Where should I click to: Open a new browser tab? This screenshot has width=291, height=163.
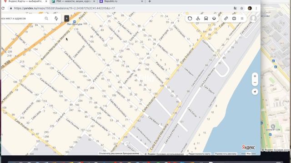[x=150, y=1]
